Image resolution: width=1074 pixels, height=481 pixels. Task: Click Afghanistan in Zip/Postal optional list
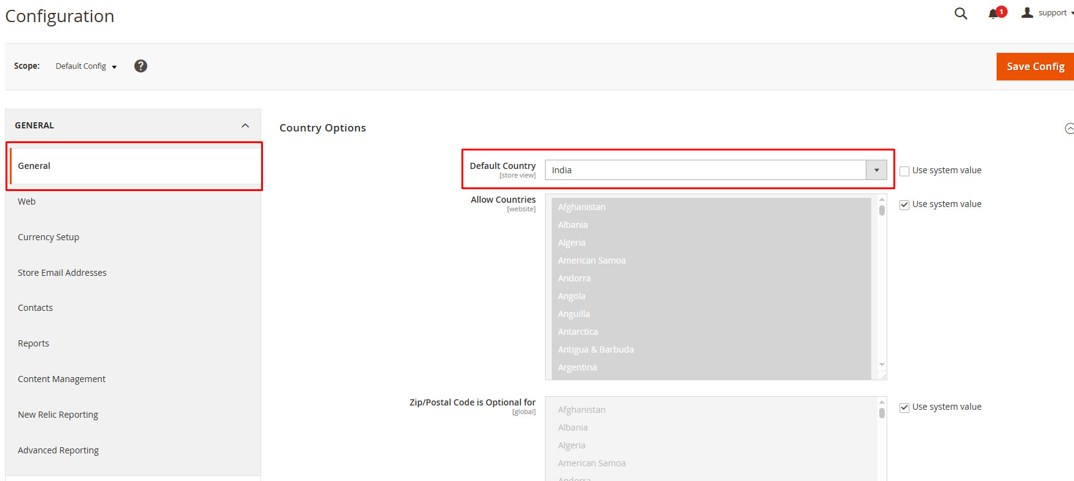tap(711, 410)
